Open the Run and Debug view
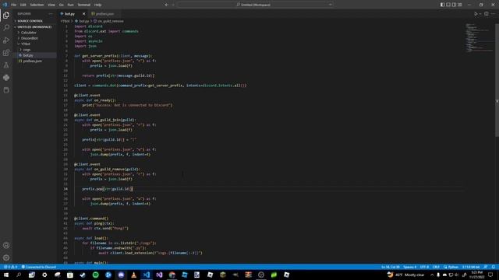This screenshot has height=280, width=499. pos(6,40)
